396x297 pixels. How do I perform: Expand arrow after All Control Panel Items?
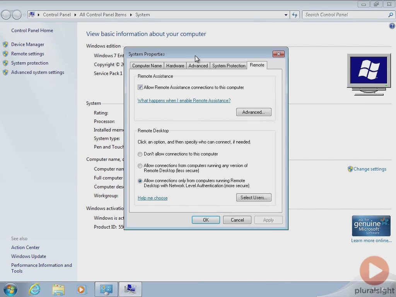click(x=131, y=15)
